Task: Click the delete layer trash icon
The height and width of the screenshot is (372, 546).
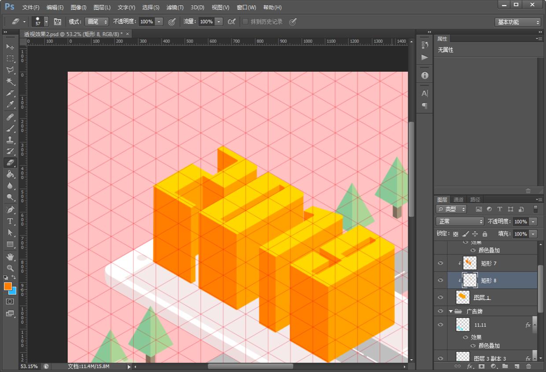Action: (x=528, y=366)
